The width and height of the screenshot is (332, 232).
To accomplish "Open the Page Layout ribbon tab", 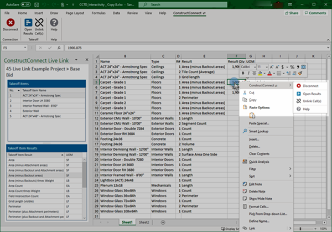I will 75,13.
